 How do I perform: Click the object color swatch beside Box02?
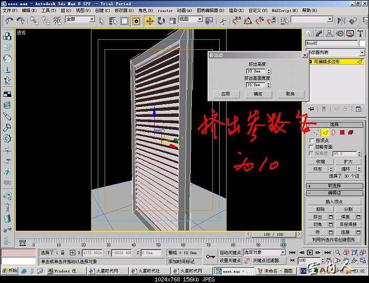[362, 43]
